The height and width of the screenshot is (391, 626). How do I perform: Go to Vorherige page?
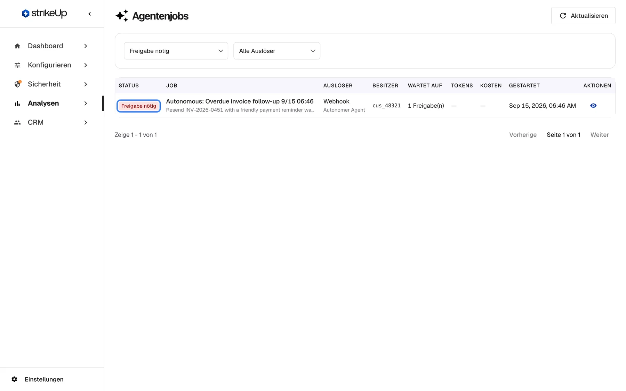tap(523, 135)
